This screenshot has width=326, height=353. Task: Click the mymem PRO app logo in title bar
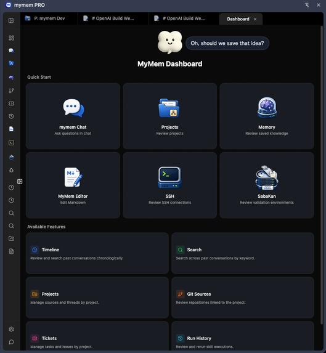[x=9, y=5]
